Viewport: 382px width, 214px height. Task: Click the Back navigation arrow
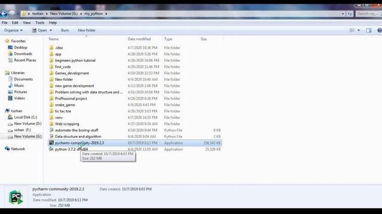4,14
